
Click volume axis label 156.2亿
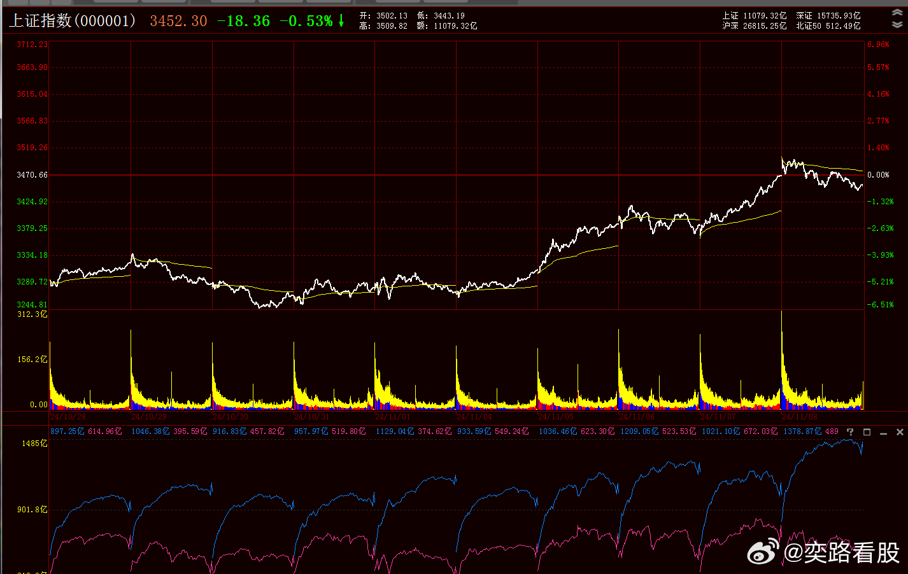[x=32, y=360]
